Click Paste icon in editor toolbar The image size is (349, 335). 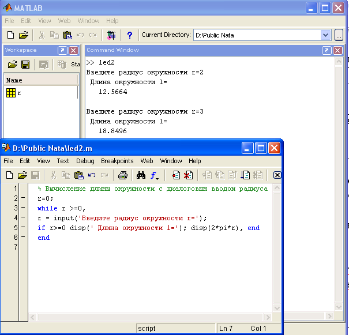(x=79, y=175)
